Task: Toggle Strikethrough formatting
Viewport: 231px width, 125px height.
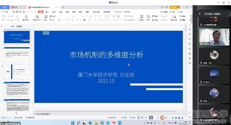Action: click(x=69, y=20)
